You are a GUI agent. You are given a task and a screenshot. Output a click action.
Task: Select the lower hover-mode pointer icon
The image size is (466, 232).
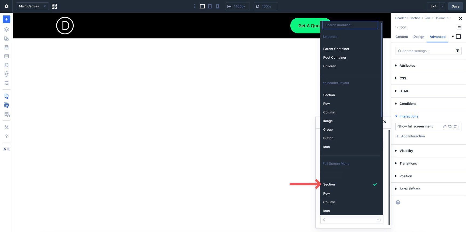click(6, 105)
